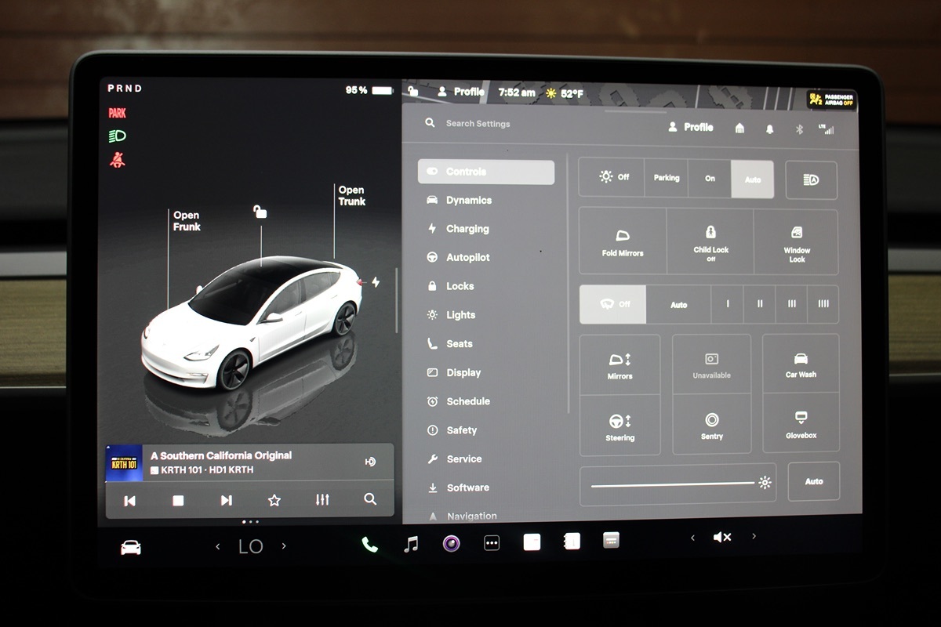The height and width of the screenshot is (627, 941).
Task: Select Autopilot in settings menu
Action: pyautogui.click(x=467, y=257)
